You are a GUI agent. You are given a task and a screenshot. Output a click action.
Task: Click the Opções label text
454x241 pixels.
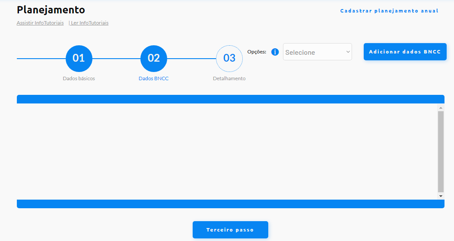[257, 52]
